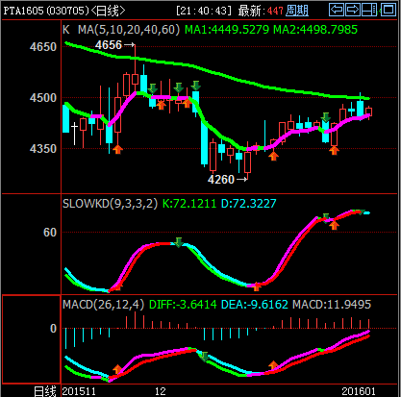Image resolution: width=401 pixels, height=397 pixels.
Task: Click the full window layout icon
Action: (388, 10)
